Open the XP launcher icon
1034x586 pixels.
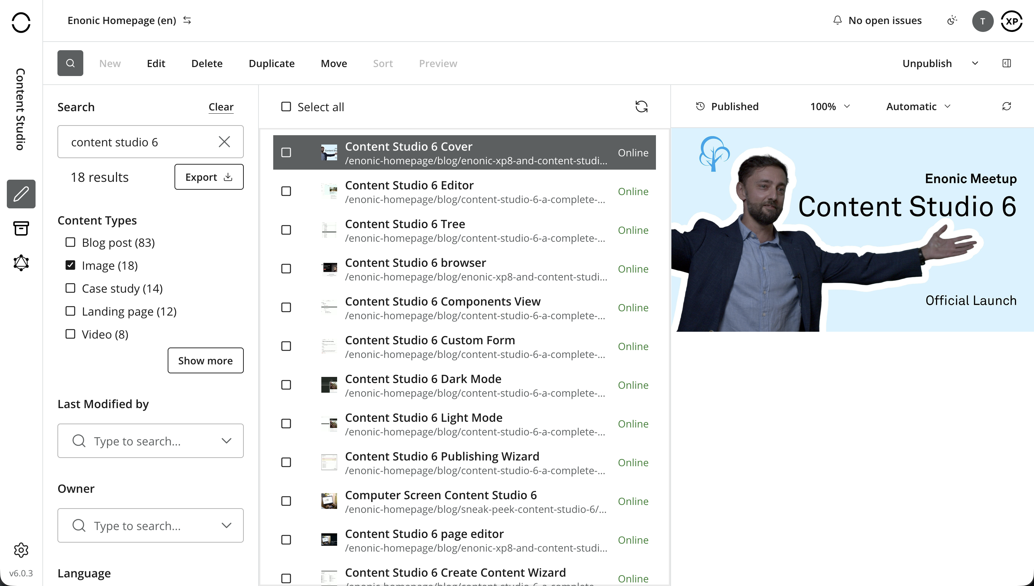pyautogui.click(x=1012, y=21)
